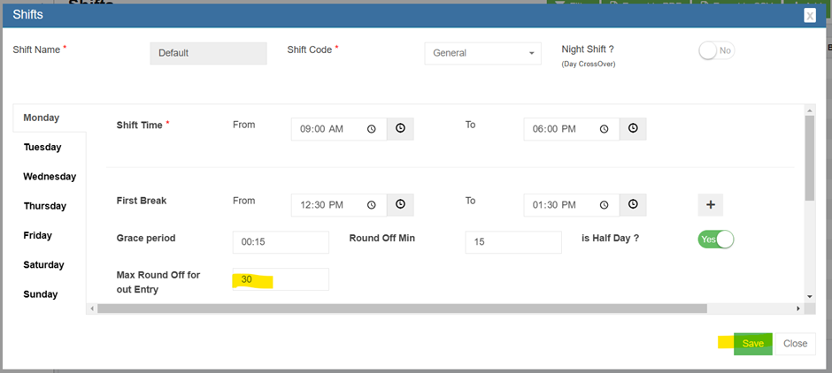Screen dimensions: 832x373
Task: Click small clock inside 09:00 AM field
Action: tap(372, 129)
